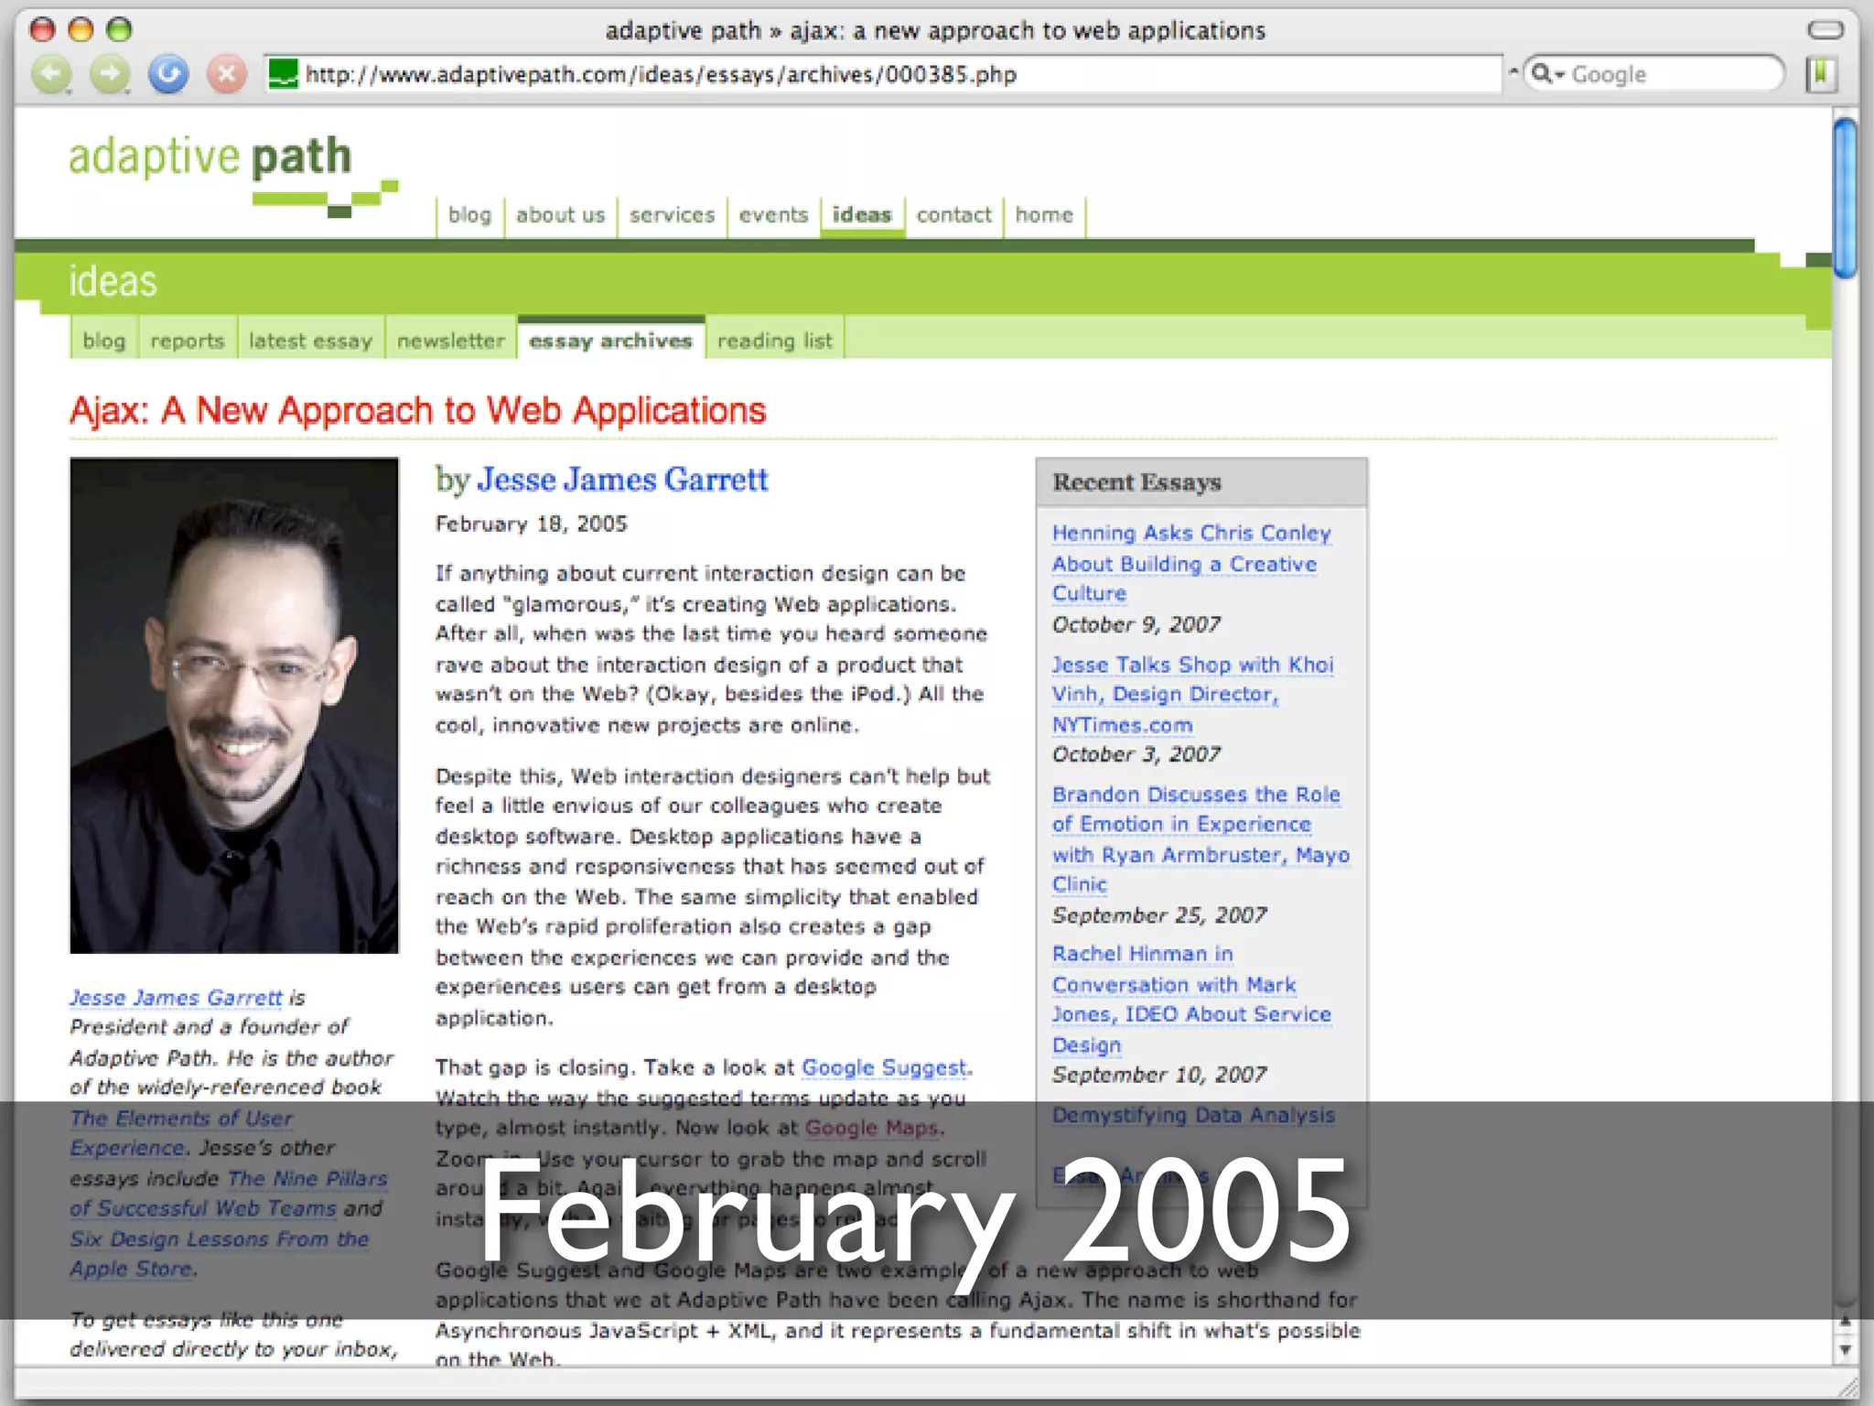1874x1406 pixels.
Task: Click the adaptive path logo
Action: coord(233,176)
